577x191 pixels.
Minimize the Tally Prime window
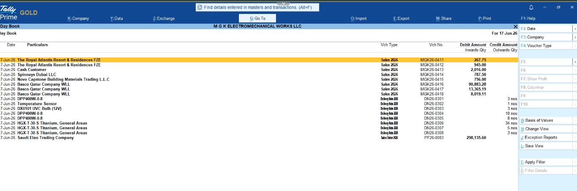(544, 7)
